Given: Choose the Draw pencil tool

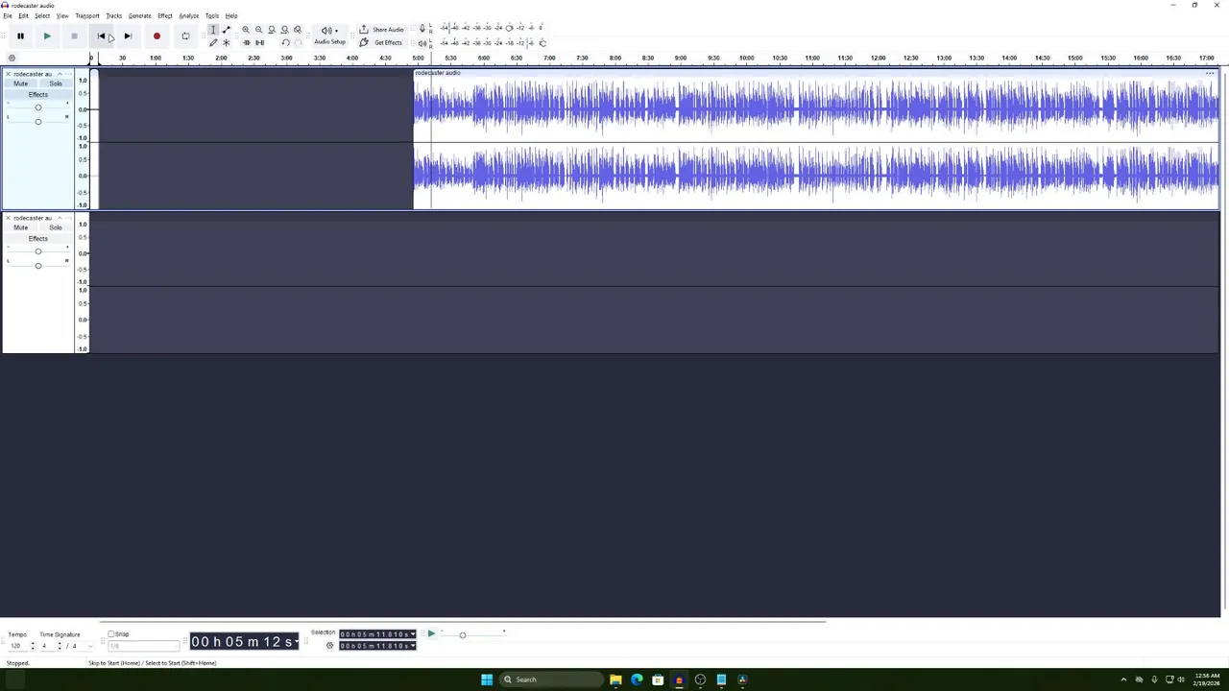Looking at the screenshot, I should [x=213, y=43].
